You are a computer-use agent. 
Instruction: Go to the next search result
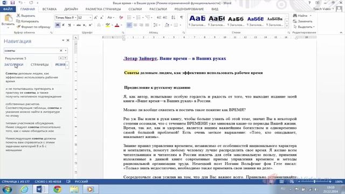click(x=65, y=58)
